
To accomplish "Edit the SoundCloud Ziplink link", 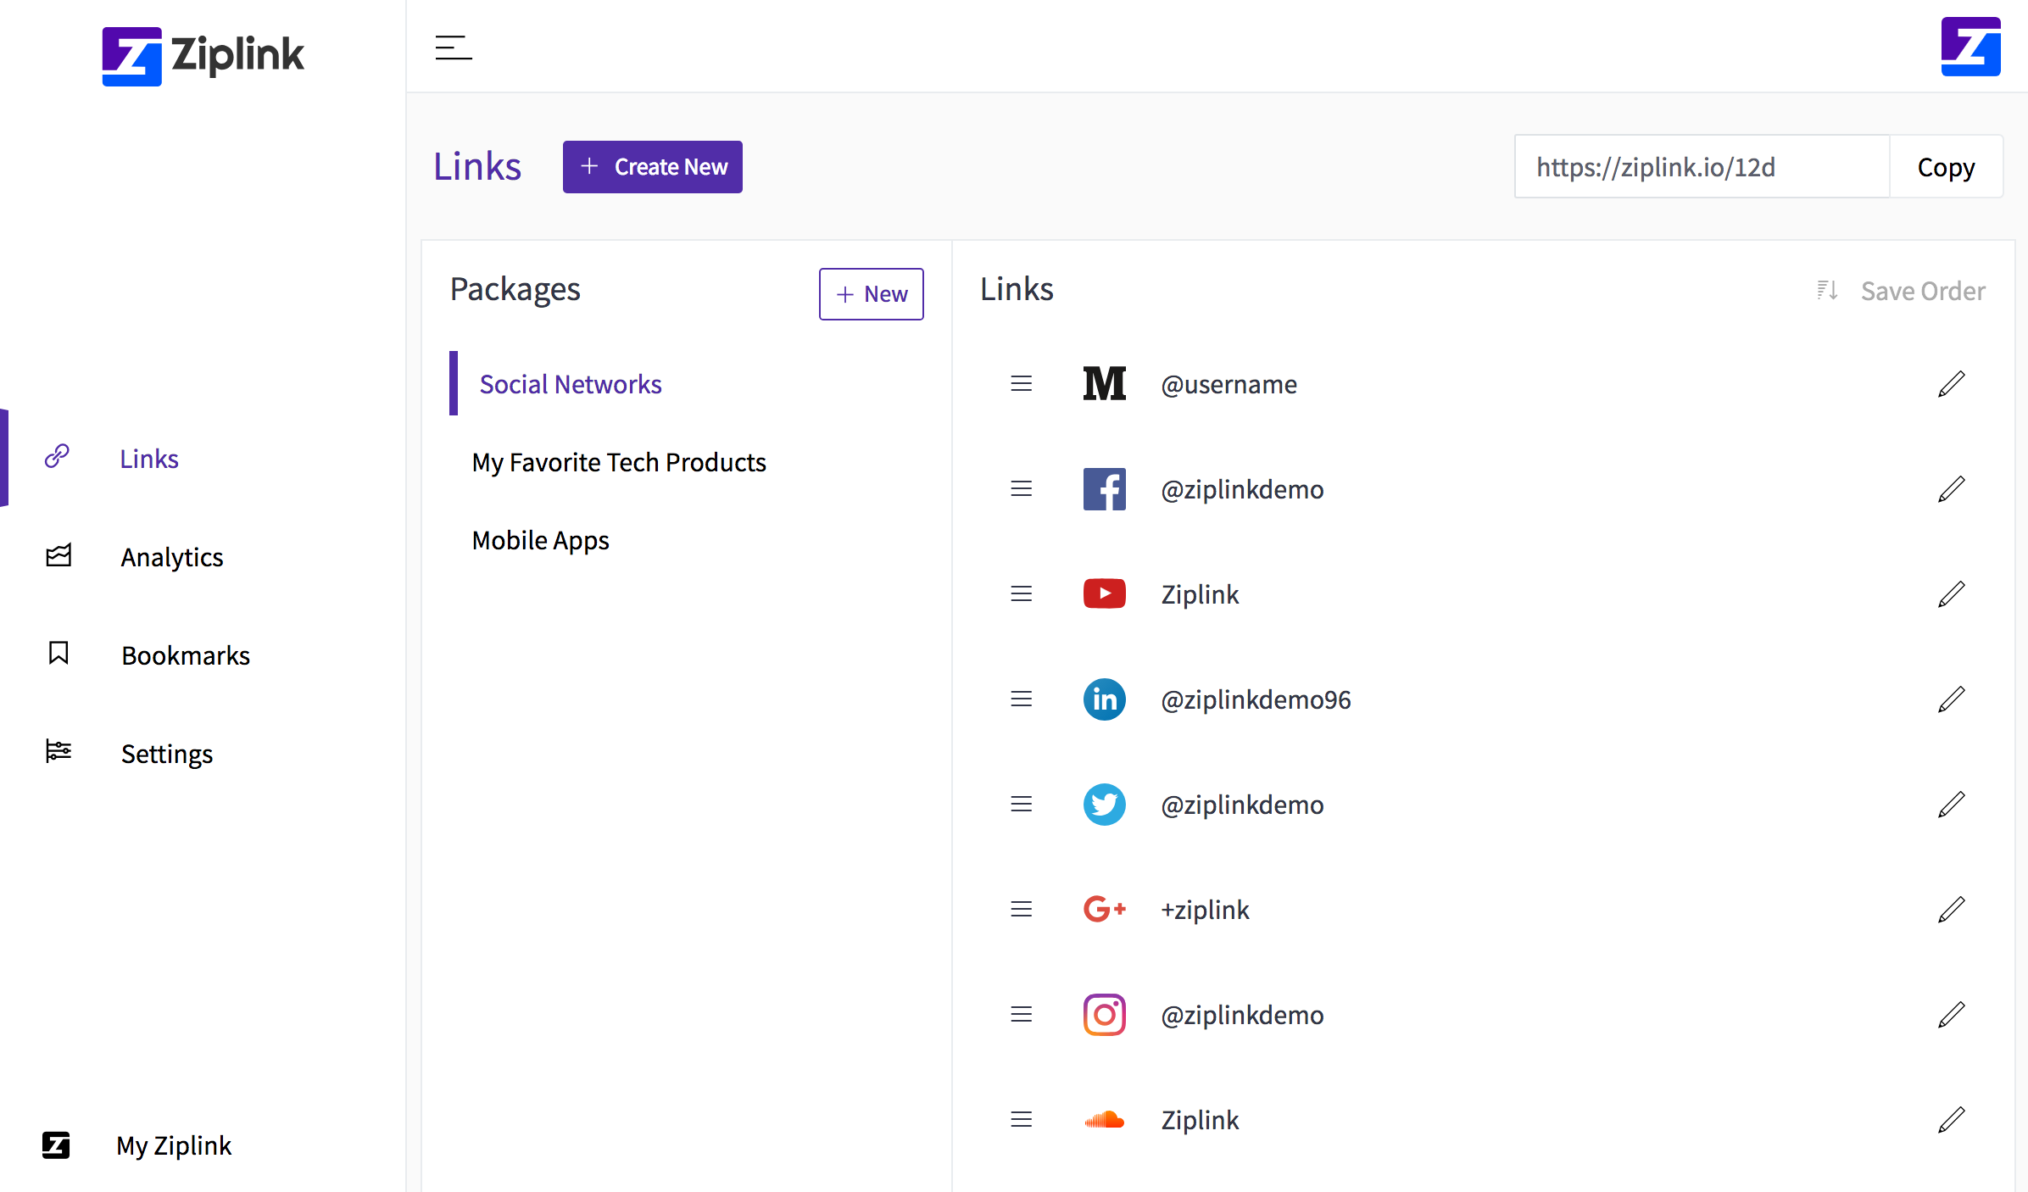I will coord(1952,1119).
